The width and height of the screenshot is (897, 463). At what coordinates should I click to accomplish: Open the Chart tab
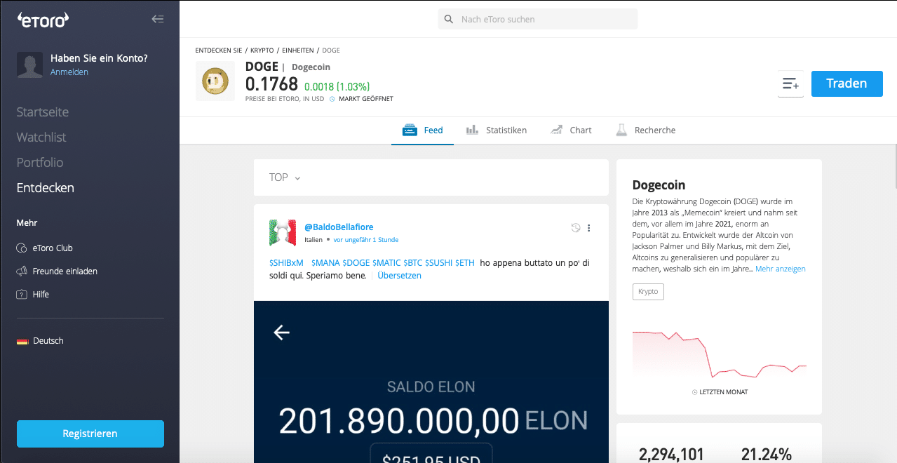click(x=572, y=130)
